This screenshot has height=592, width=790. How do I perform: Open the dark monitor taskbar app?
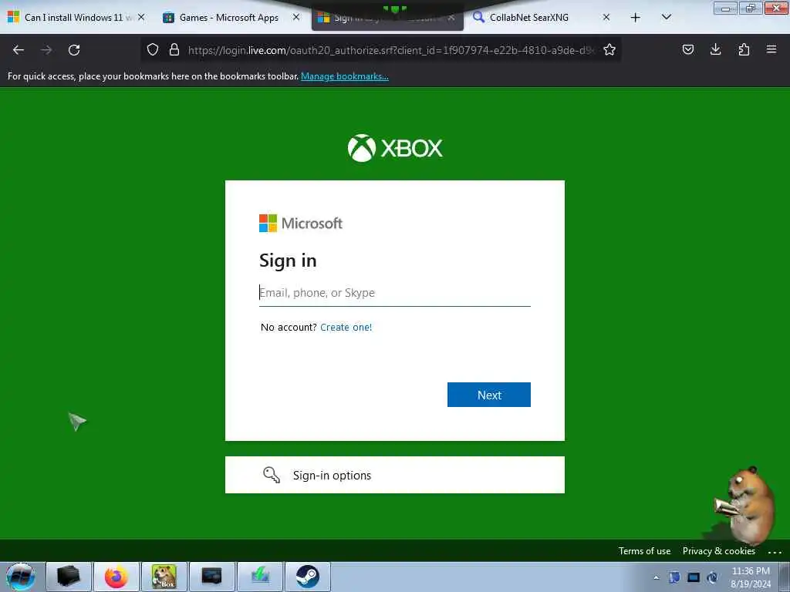(212, 577)
